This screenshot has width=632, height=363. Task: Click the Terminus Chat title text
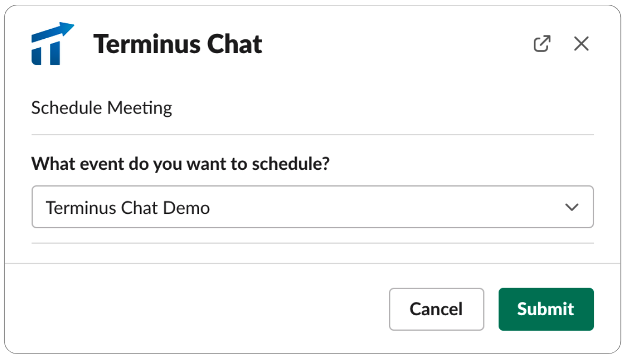[x=178, y=44]
